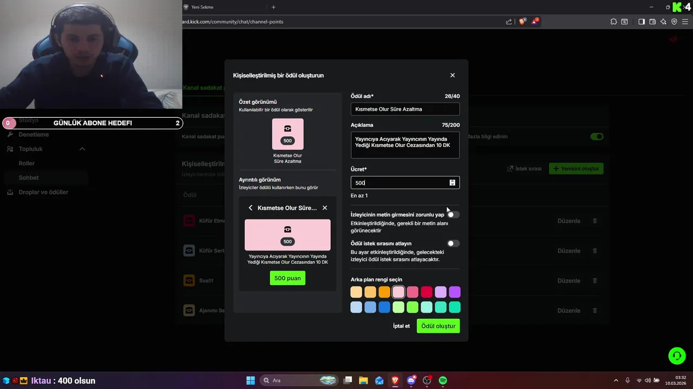Cancel with İptal et
The width and height of the screenshot is (693, 389).
[401, 326]
